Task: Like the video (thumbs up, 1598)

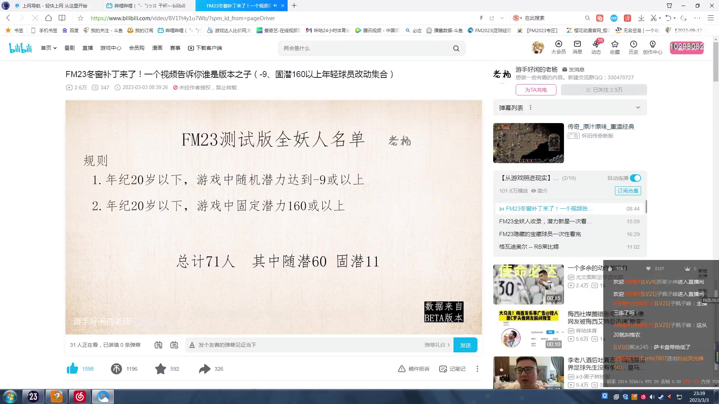Action: point(73,369)
